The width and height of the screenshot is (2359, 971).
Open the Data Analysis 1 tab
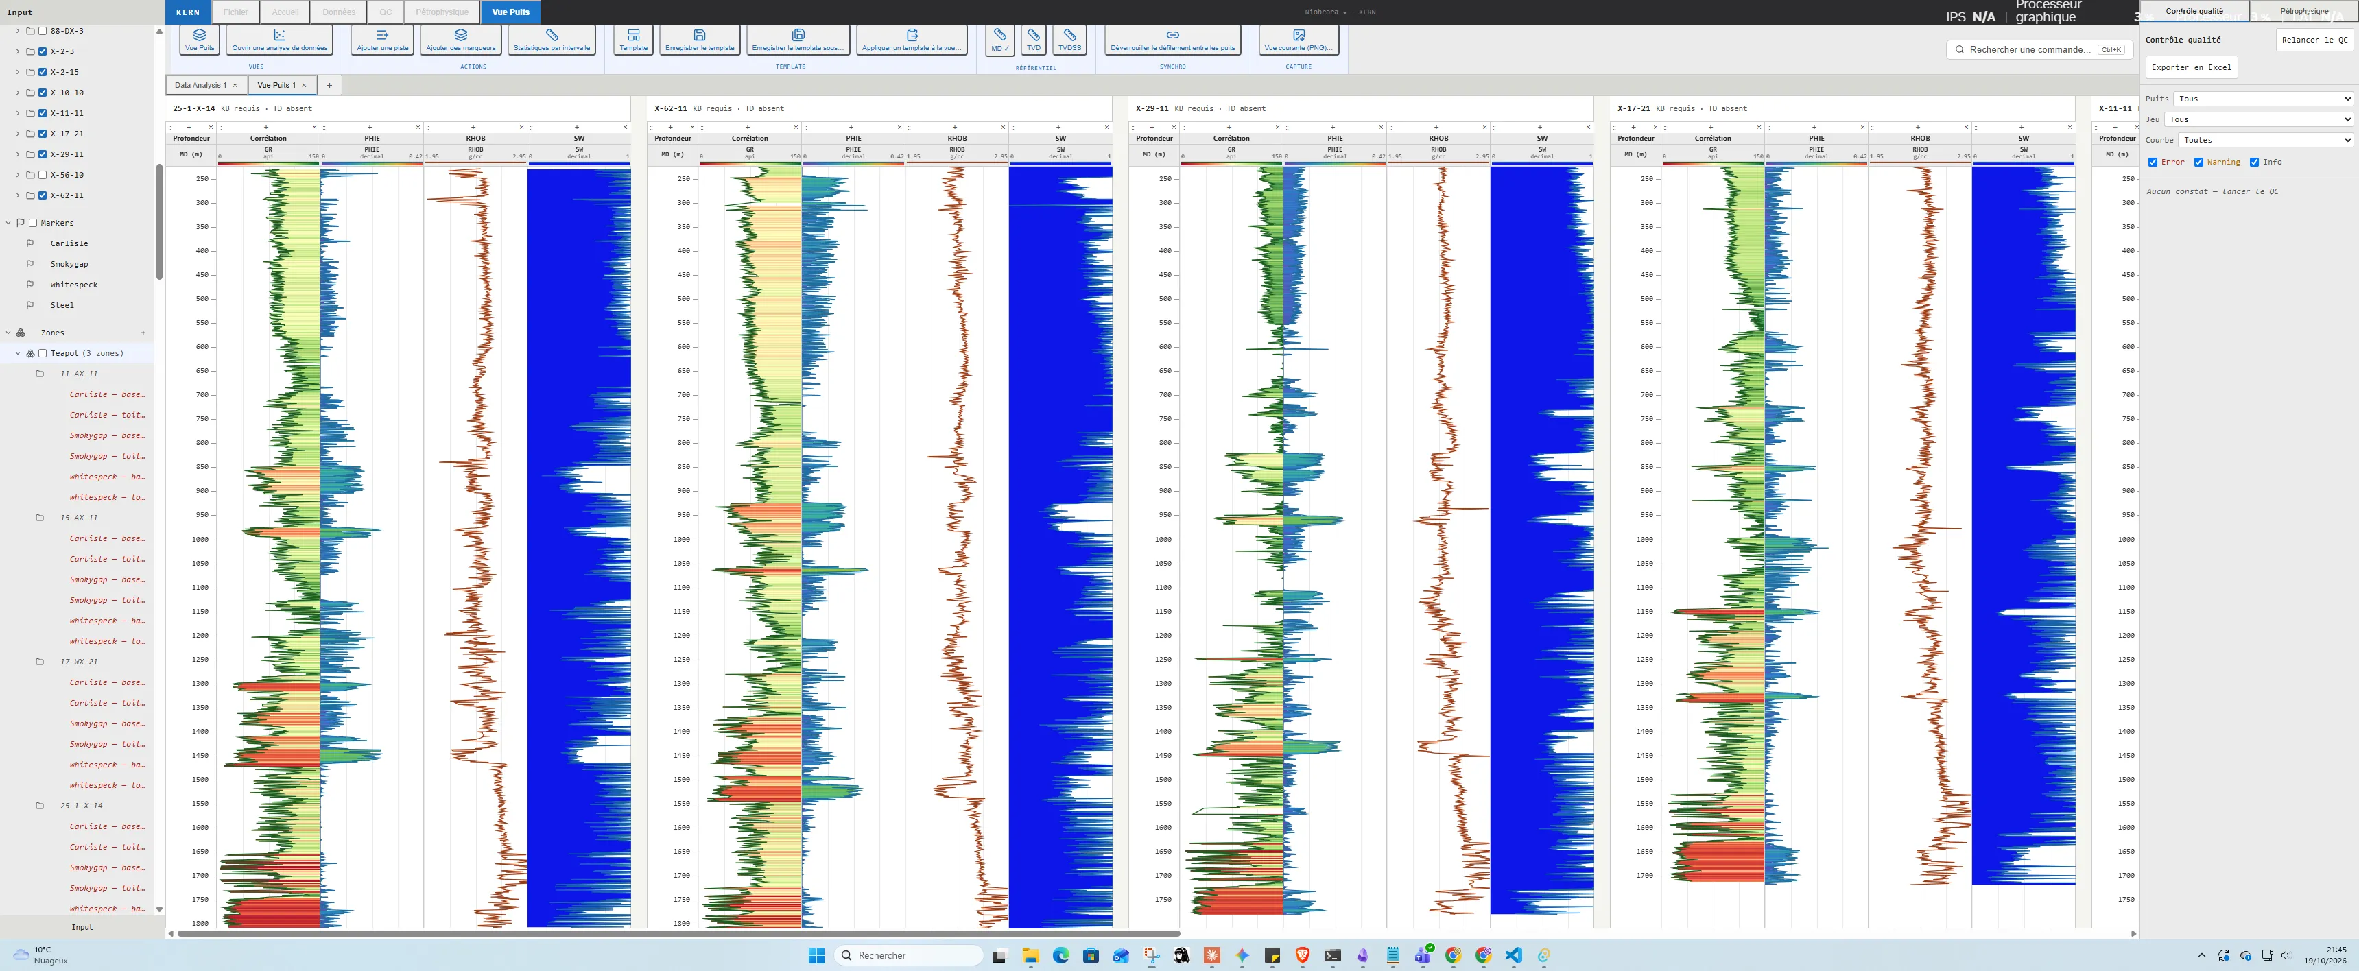point(200,85)
